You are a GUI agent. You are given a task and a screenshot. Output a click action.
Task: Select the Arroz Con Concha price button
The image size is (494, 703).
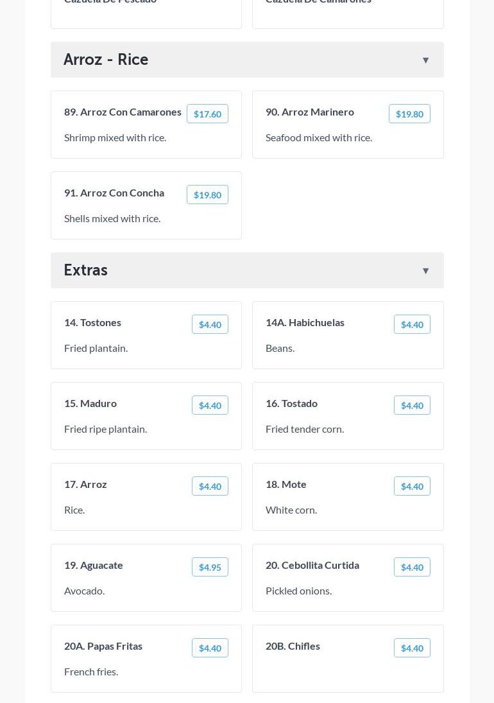(x=207, y=195)
